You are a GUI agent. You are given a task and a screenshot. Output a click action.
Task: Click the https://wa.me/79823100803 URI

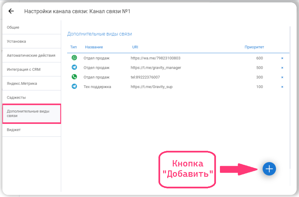click(x=155, y=58)
